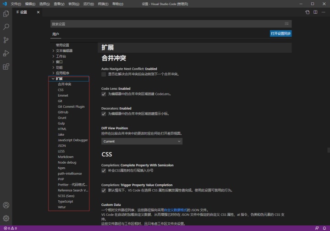The height and width of the screenshot is (231, 330).
Task: Open the 选择(S) menu
Action: (x=44, y=4)
